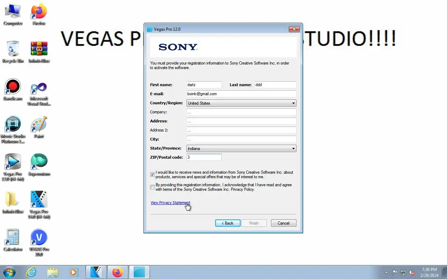
Task: Open the network tray icon
Action: point(403,272)
